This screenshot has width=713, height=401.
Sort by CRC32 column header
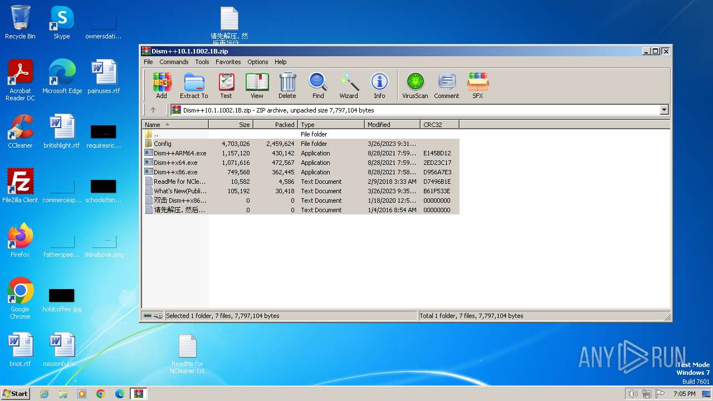(440, 125)
